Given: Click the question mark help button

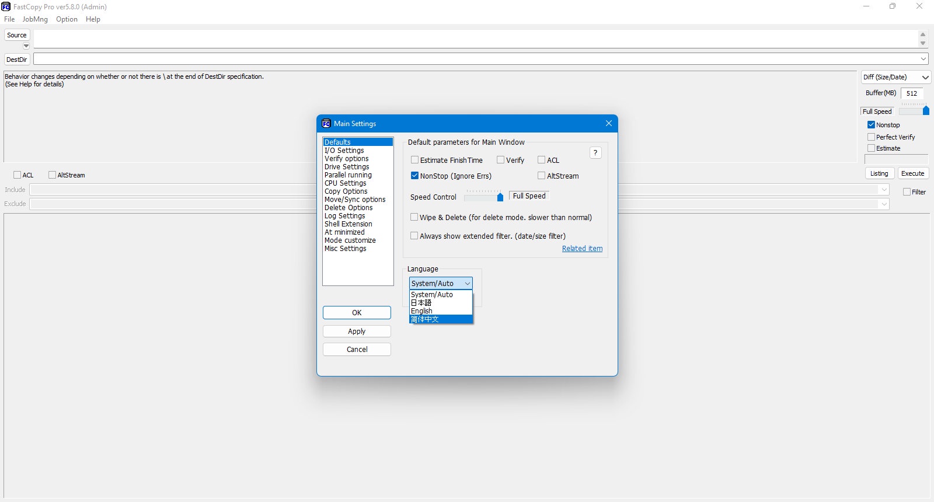Looking at the screenshot, I should pos(595,153).
